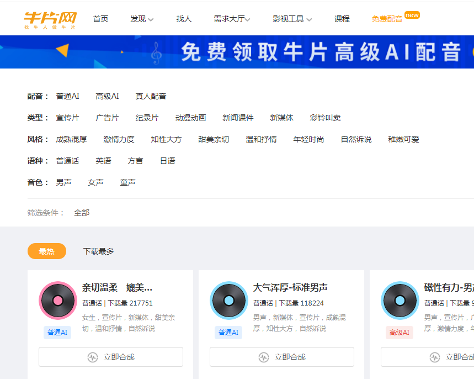Viewport: 474px width, 379px height.
Task: Click waveform icon in first 立即合成 button
Action: click(x=93, y=357)
